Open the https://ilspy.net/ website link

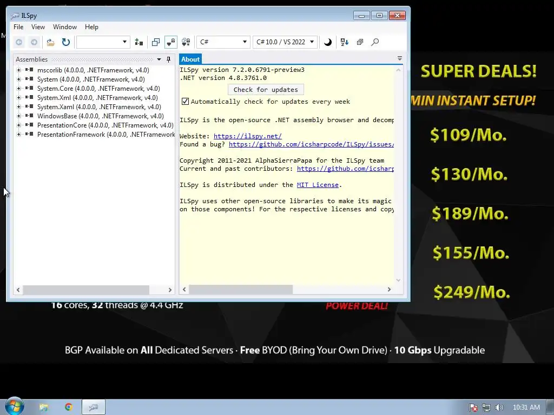248,136
